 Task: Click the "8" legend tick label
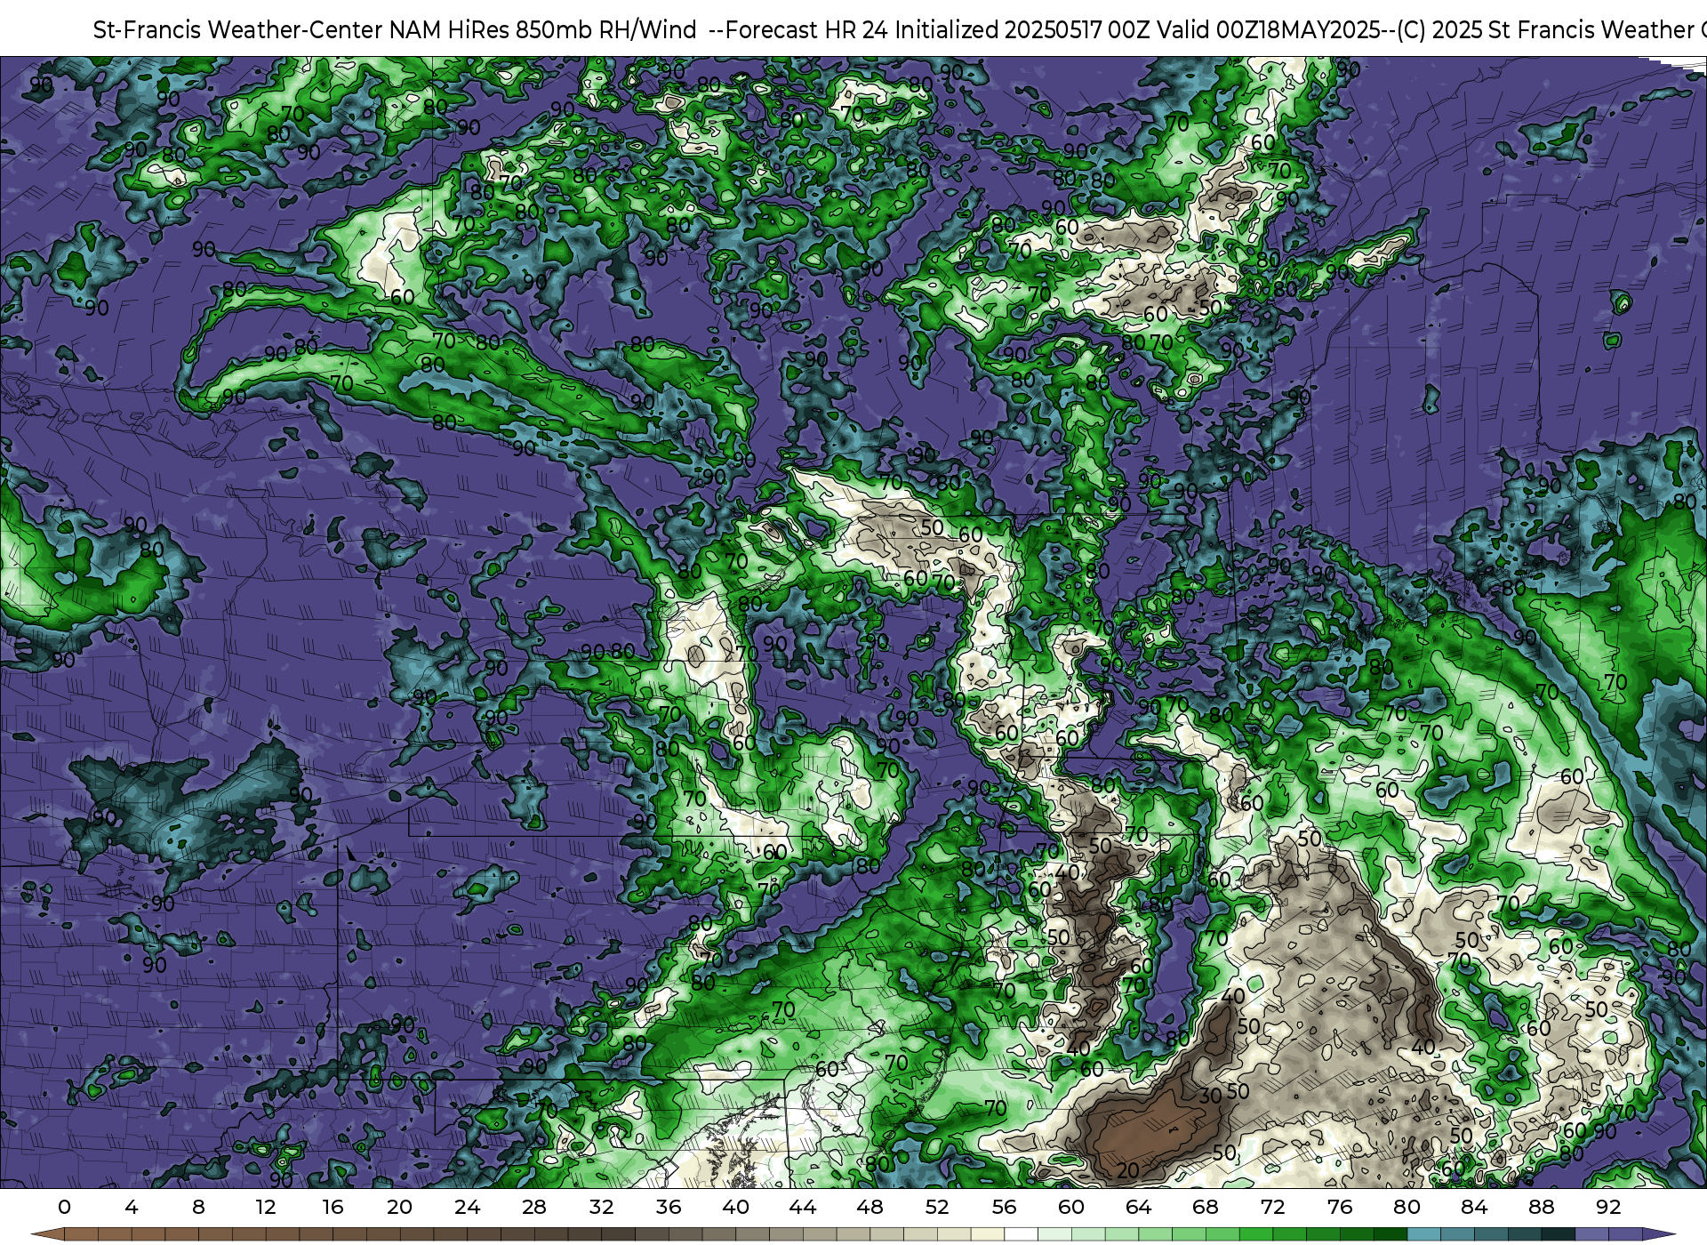pos(198,1207)
